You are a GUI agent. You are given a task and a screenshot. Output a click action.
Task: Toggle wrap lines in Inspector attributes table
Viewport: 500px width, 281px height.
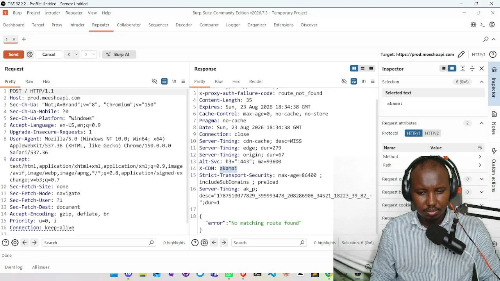pos(480,148)
